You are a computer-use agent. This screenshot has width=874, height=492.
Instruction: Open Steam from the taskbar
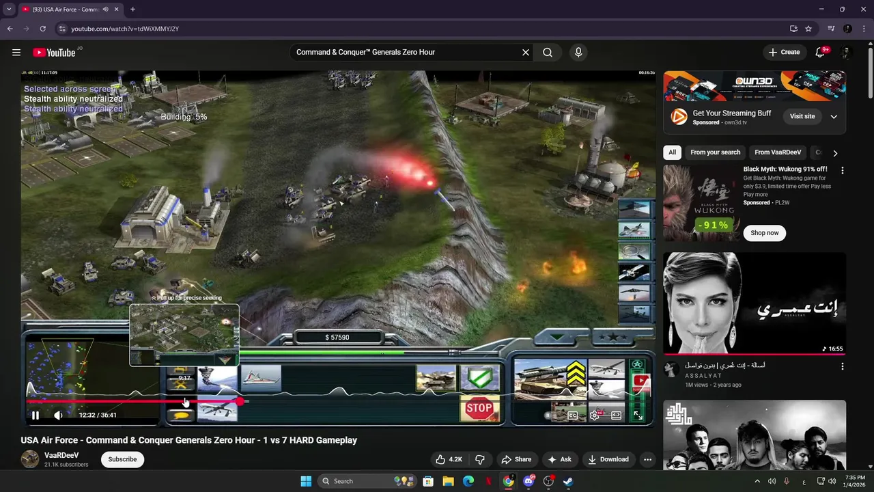[x=568, y=481]
